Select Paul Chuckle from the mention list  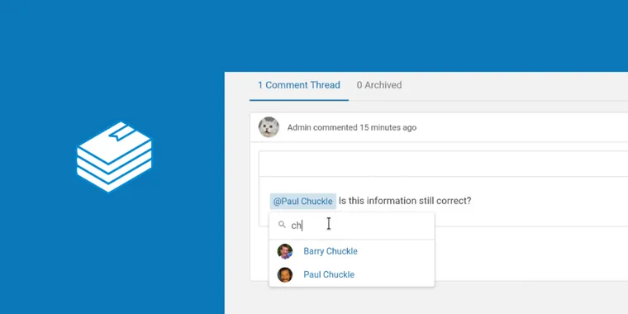pos(352,274)
